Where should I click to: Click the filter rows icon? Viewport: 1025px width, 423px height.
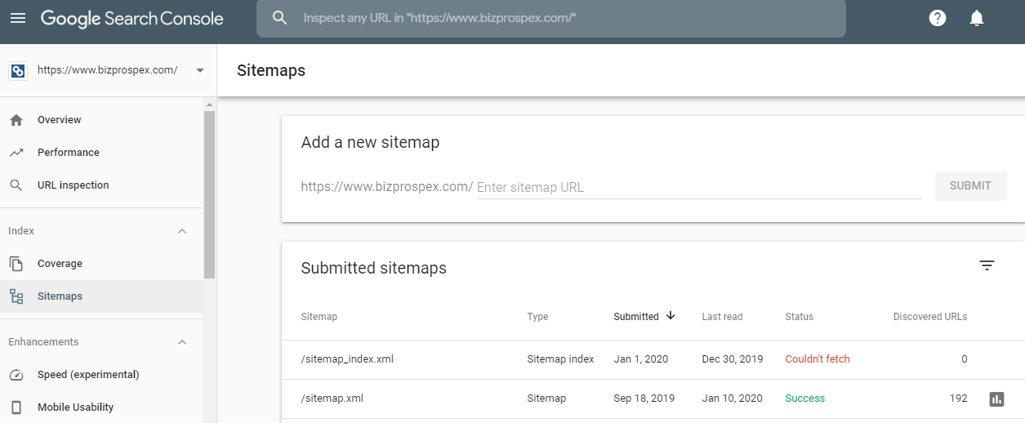[x=987, y=265]
